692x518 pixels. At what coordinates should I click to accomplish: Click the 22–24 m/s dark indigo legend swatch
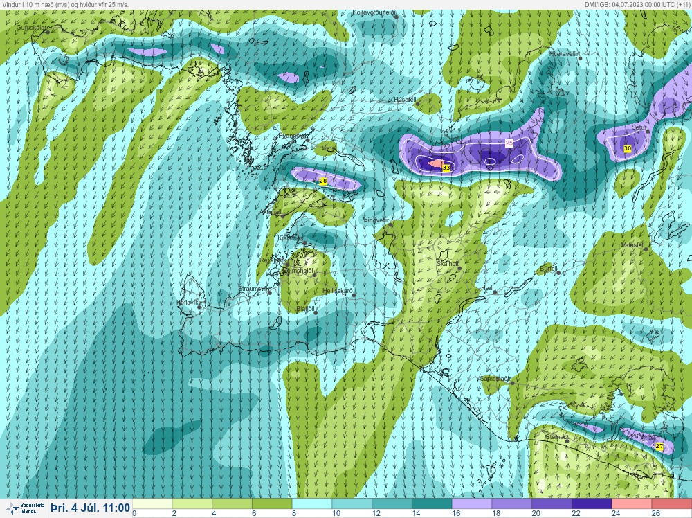pos(592,504)
